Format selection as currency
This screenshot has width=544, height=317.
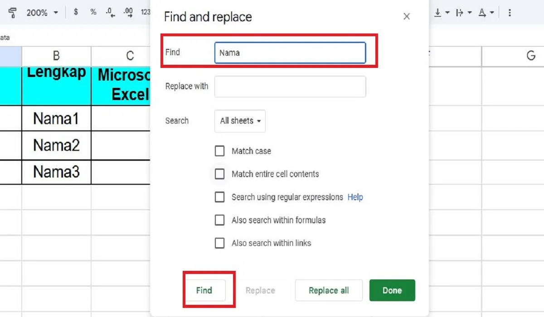coord(76,13)
